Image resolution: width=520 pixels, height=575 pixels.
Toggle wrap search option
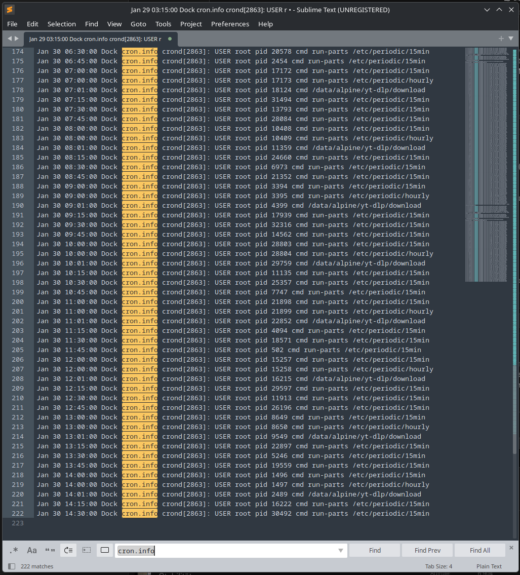click(x=68, y=550)
